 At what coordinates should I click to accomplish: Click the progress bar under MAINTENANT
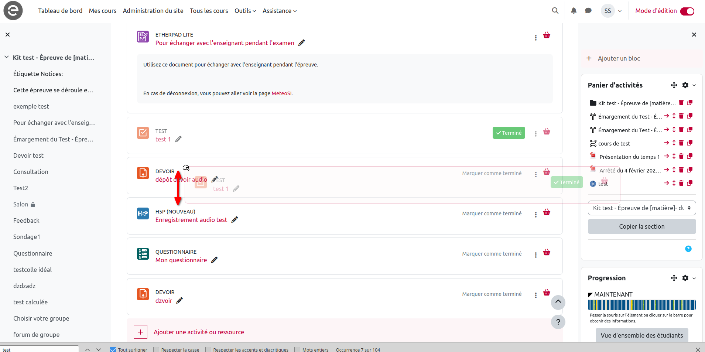(641, 305)
